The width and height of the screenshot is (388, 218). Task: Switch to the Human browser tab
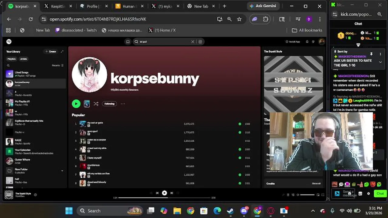pos(129,6)
